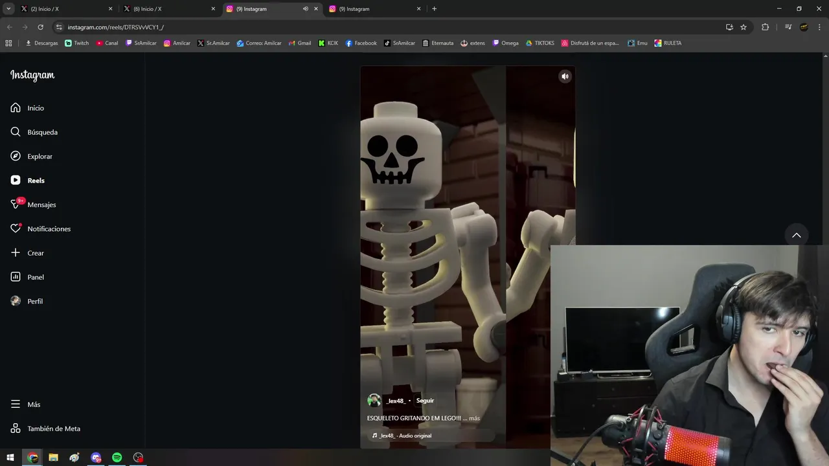Viewport: 829px width, 466px height.
Task: Open Explorar in Instagram sidebar
Action: point(31,157)
